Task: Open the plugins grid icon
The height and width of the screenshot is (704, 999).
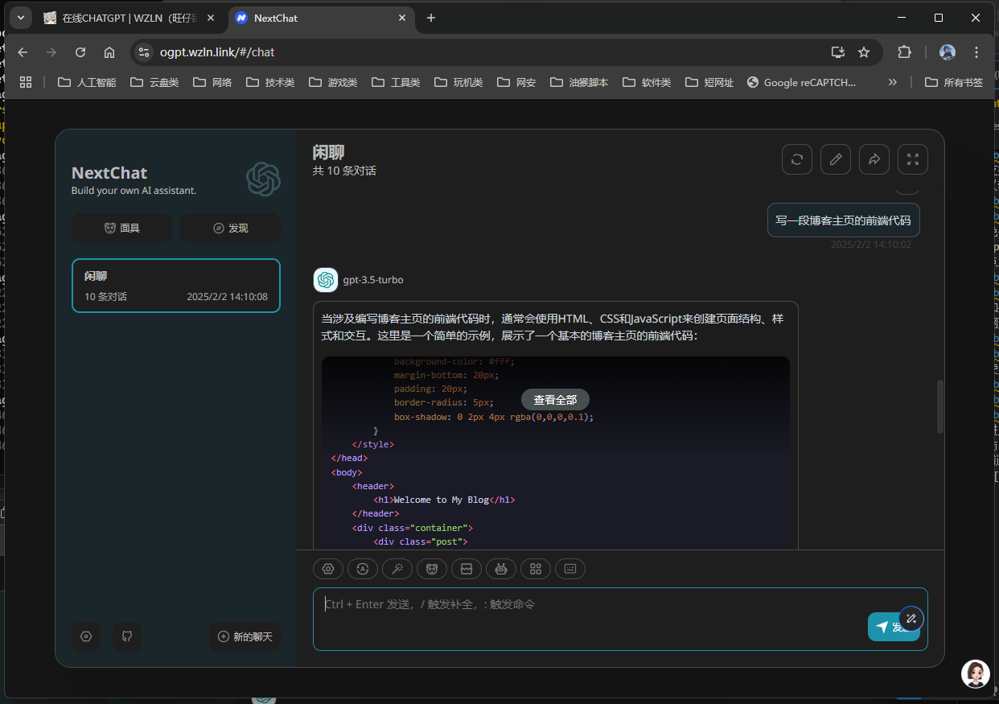Action: tap(536, 569)
